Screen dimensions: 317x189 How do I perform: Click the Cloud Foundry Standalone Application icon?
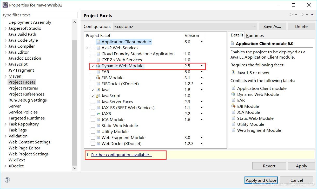click(x=98, y=54)
